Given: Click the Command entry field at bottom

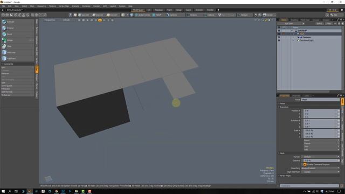Looking at the screenshot, I should (x=309, y=186).
